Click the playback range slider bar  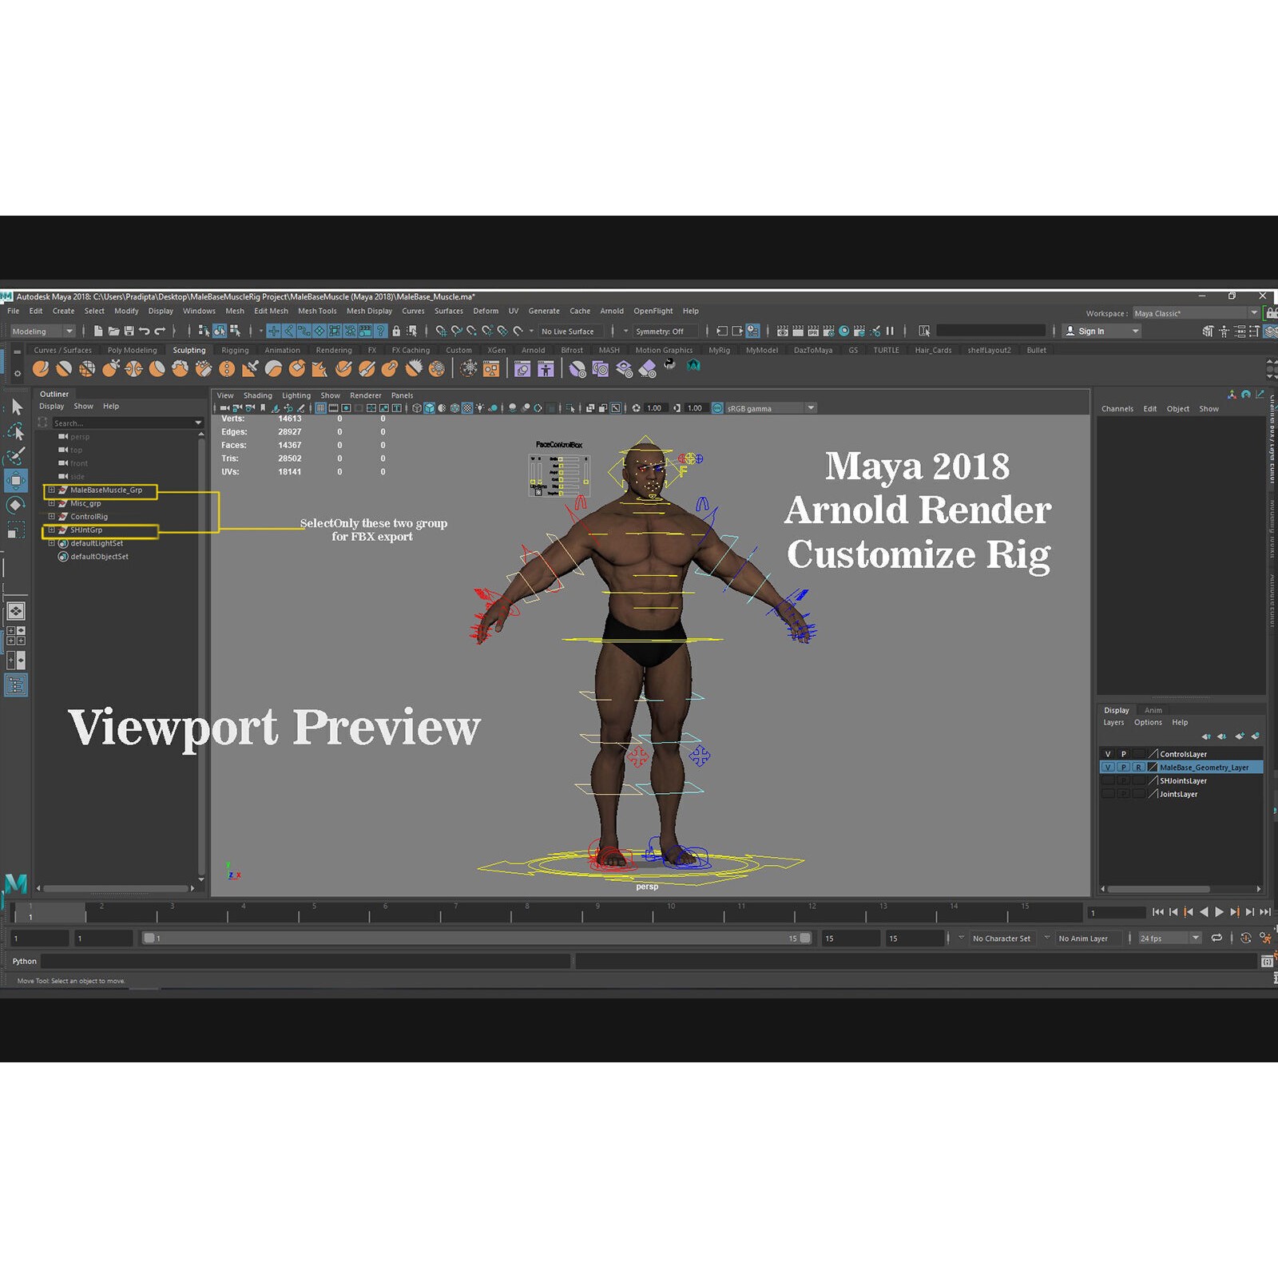coord(477,938)
